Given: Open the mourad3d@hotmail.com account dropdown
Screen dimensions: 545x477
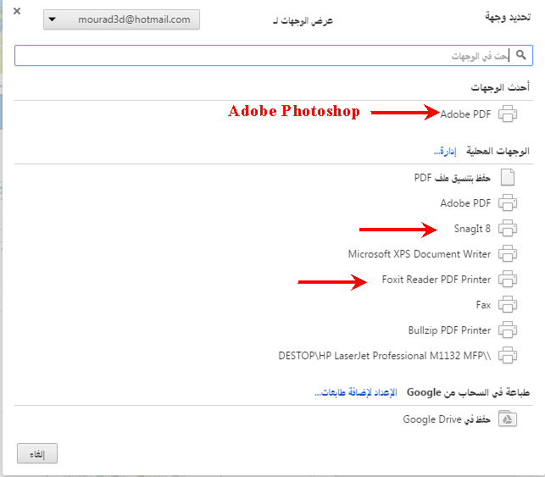Looking at the screenshot, I should point(121,19).
